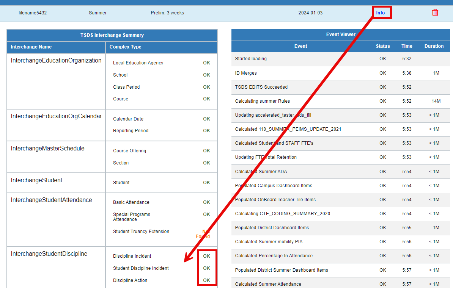Open the Info link
Screen dimensions: 453x288
tap(381, 13)
